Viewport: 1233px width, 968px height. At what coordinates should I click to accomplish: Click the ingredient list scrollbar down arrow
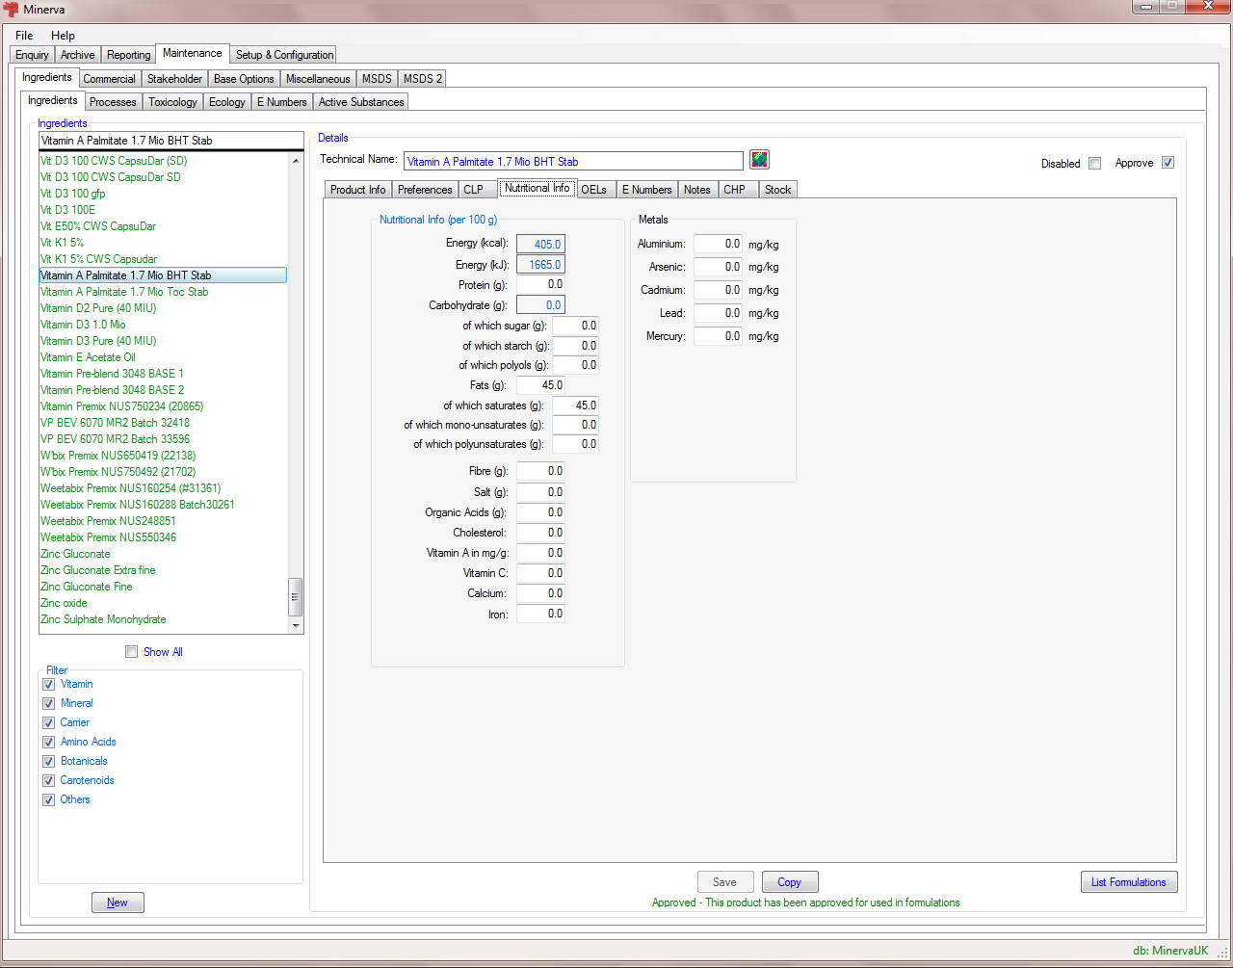point(296,626)
